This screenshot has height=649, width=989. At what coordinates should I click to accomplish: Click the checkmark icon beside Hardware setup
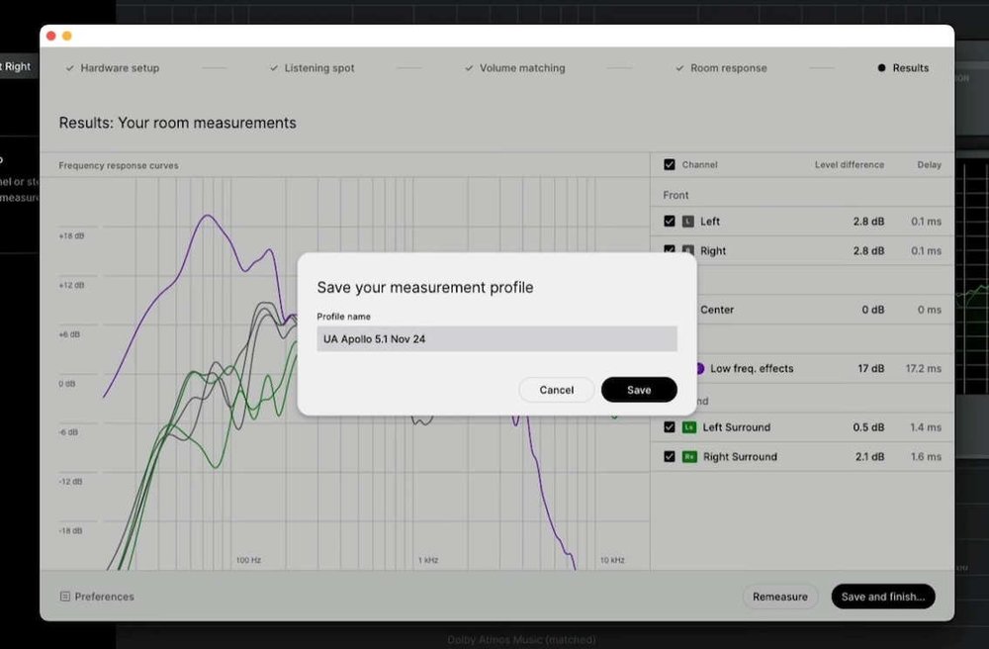(68, 67)
